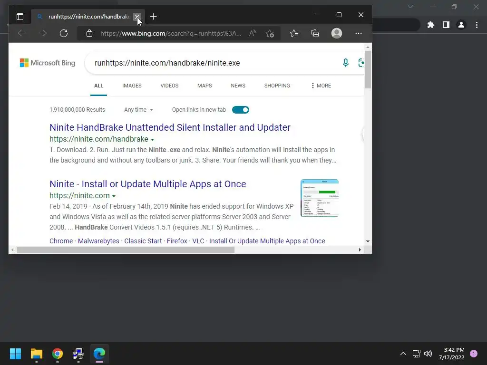Search using voice microphone icon
This screenshot has width=487, height=365.
coord(345,63)
